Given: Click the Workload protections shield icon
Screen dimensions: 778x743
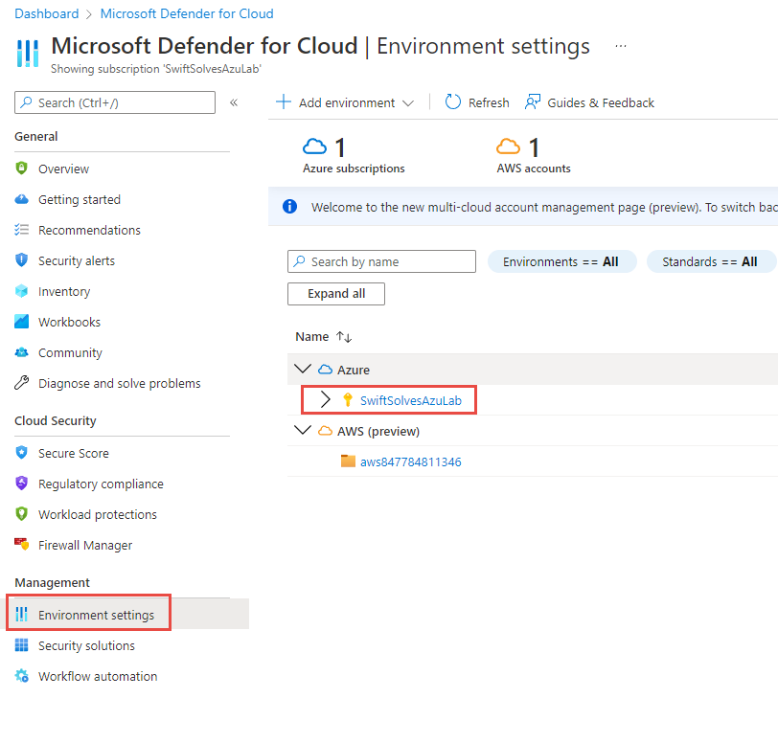Looking at the screenshot, I should point(21,514).
